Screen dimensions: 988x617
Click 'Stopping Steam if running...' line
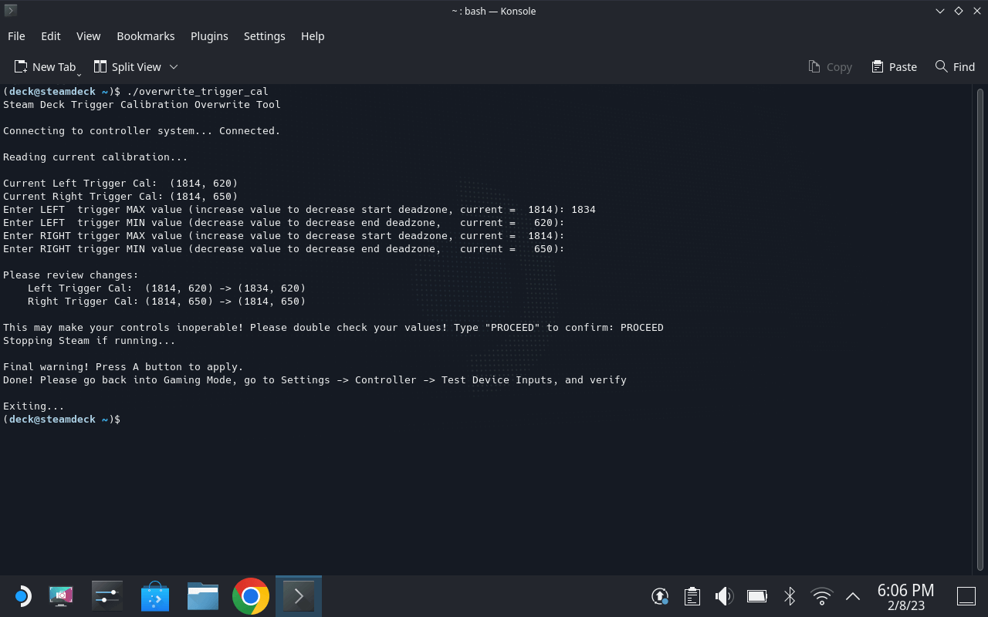90,341
